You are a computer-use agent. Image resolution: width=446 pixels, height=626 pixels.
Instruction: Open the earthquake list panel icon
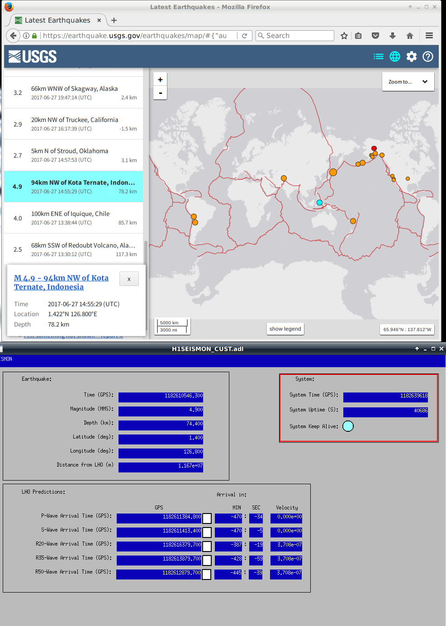(x=379, y=56)
